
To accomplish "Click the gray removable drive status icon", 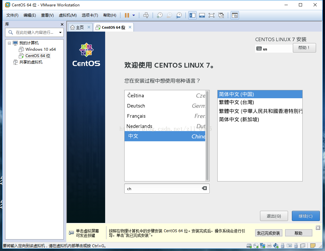I will (x=303, y=246).
